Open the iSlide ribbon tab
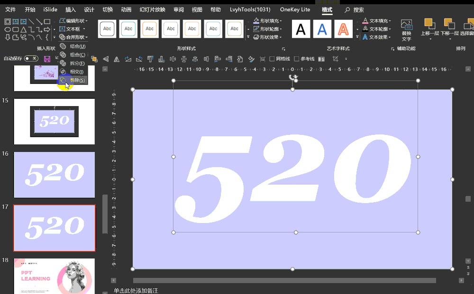Image resolution: width=474 pixels, height=294 pixels. [50, 9]
